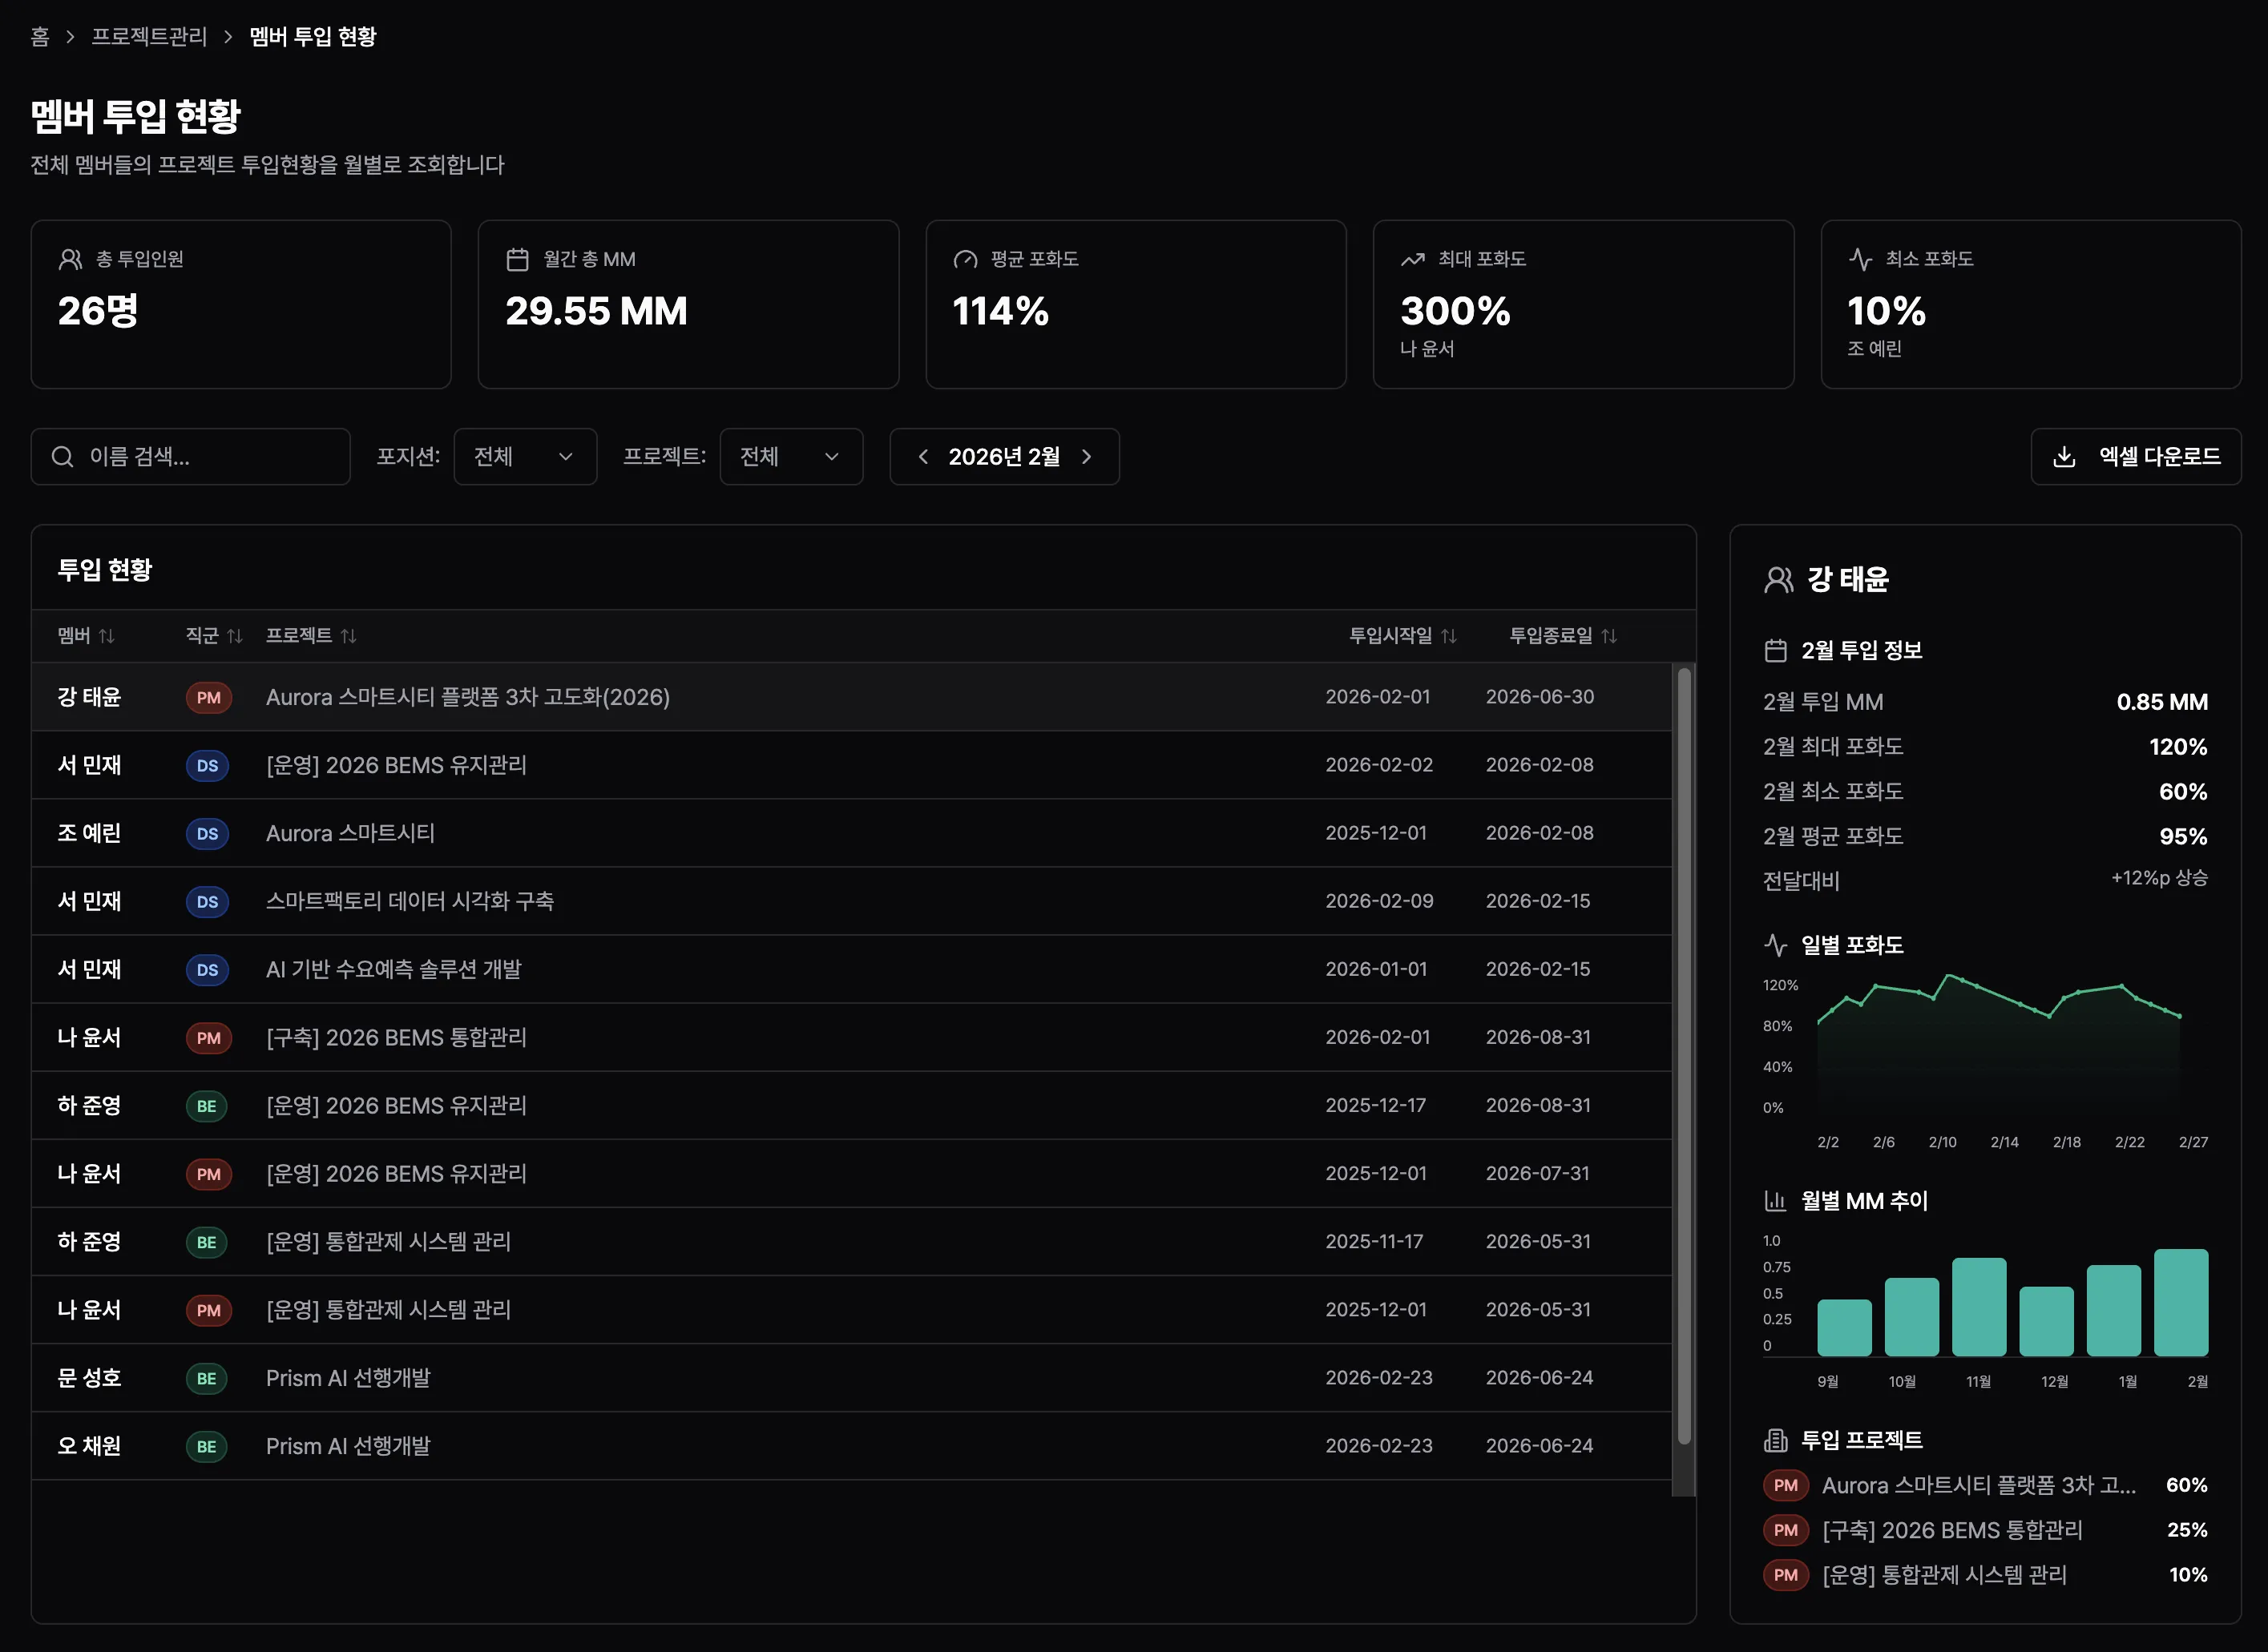Click the search magnifier icon
The width and height of the screenshot is (2268, 1652).
coord(63,457)
